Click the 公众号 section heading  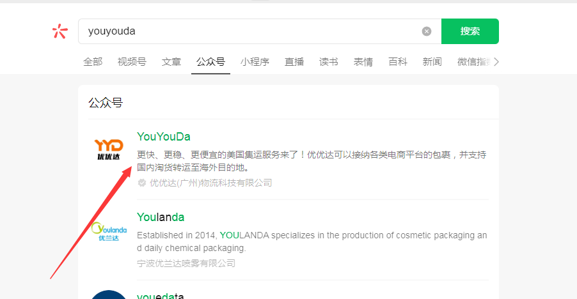[106, 102]
